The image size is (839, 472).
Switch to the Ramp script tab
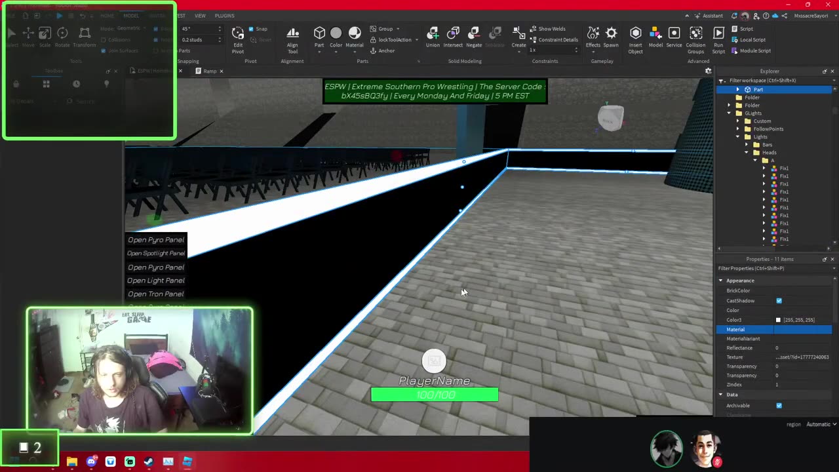click(210, 71)
